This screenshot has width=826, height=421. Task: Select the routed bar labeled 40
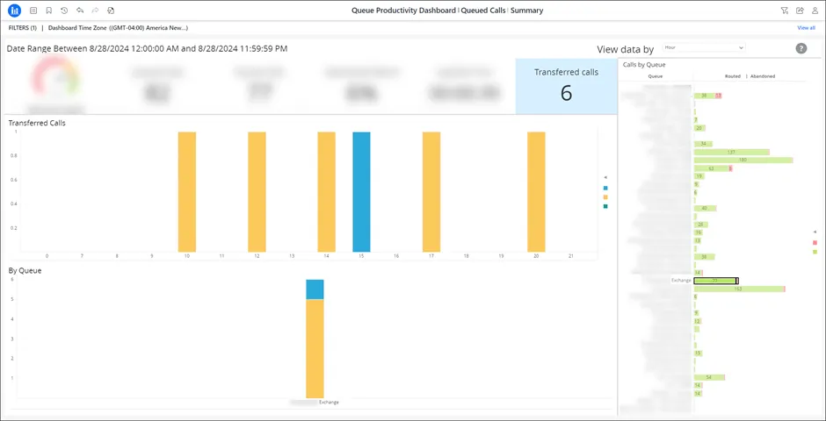[x=706, y=208]
